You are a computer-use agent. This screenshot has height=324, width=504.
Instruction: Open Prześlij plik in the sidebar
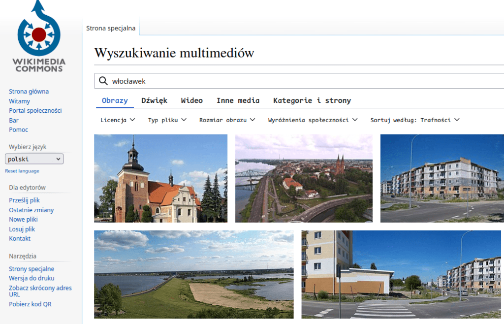25,200
